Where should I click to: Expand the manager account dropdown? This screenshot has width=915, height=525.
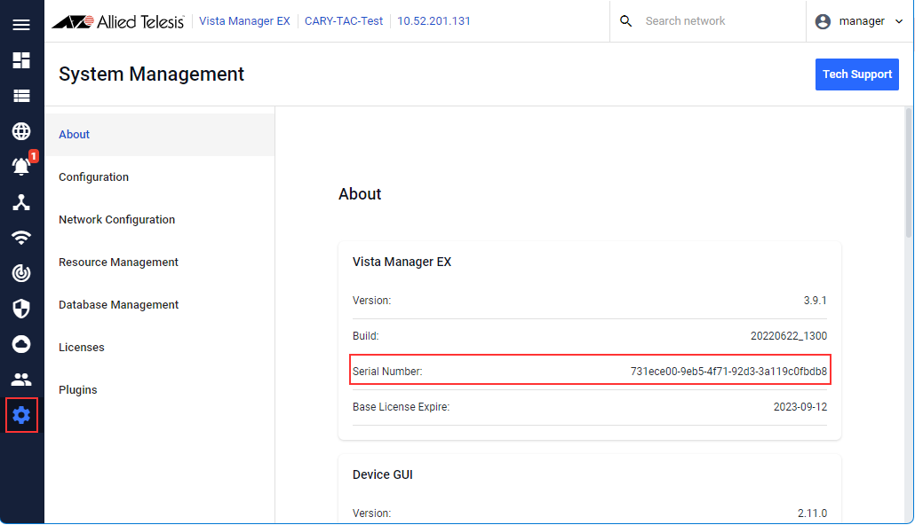pyautogui.click(x=859, y=21)
